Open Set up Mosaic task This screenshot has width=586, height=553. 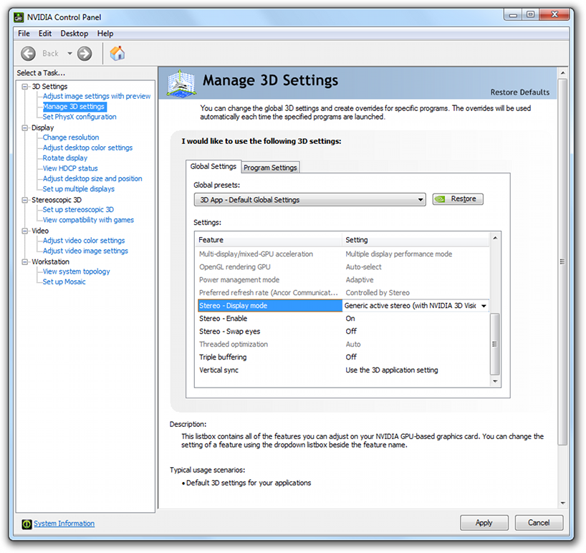(64, 282)
